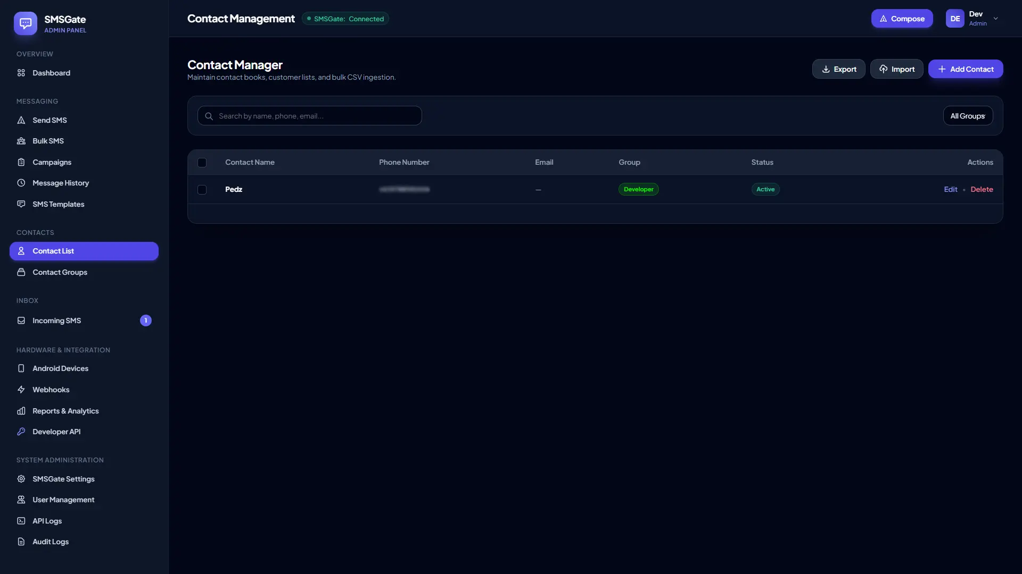Viewport: 1022px width, 574px height.
Task: Navigate to Bulk SMS
Action: pos(84,141)
